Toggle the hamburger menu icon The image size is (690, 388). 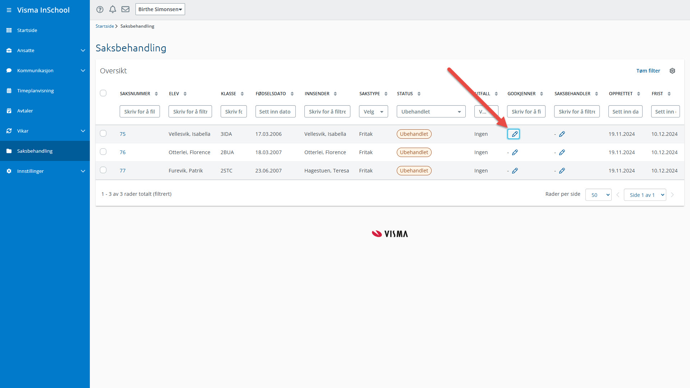coord(9,10)
